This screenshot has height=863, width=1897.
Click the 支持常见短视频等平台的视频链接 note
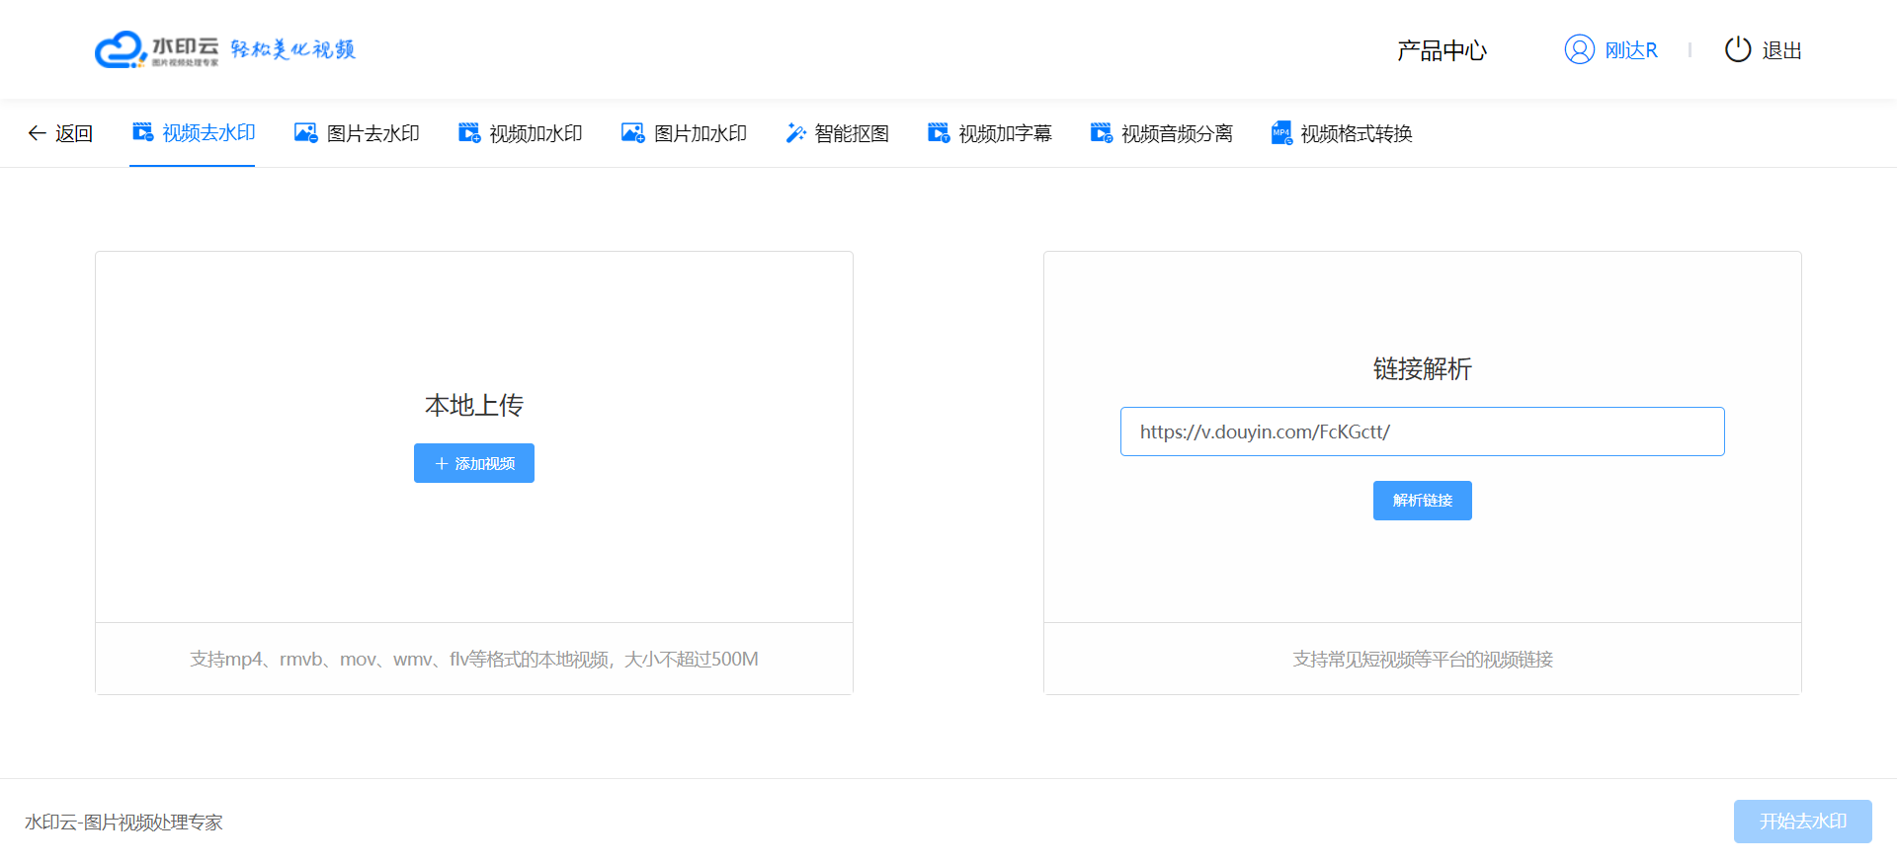pos(1423,659)
